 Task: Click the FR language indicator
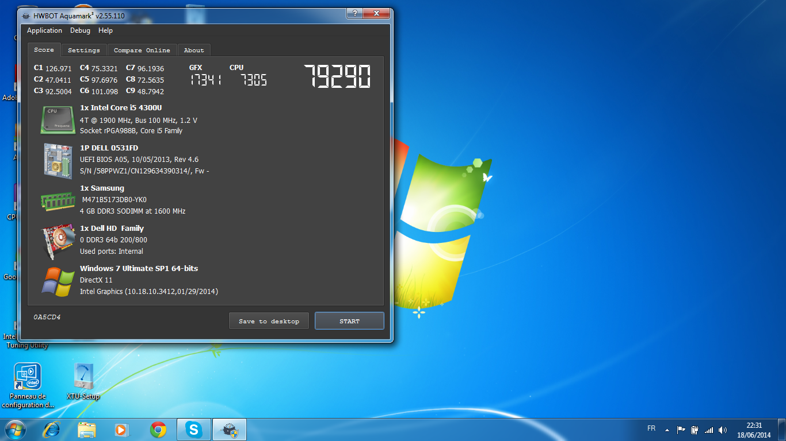[x=651, y=428]
